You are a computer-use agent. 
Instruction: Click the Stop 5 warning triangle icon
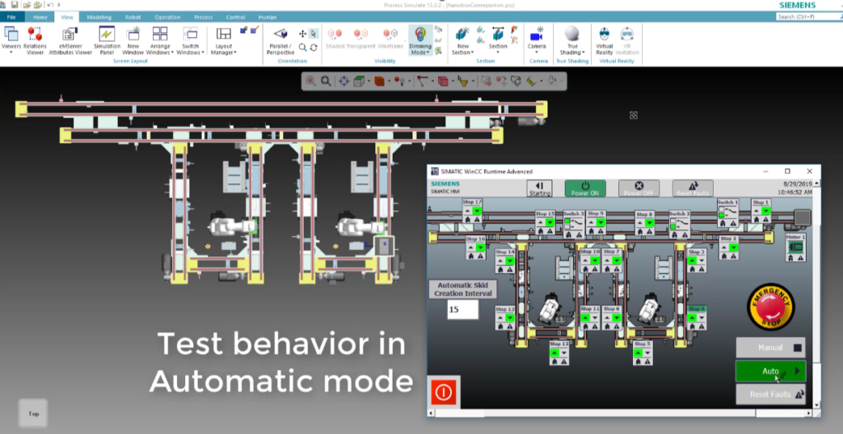pos(647,362)
